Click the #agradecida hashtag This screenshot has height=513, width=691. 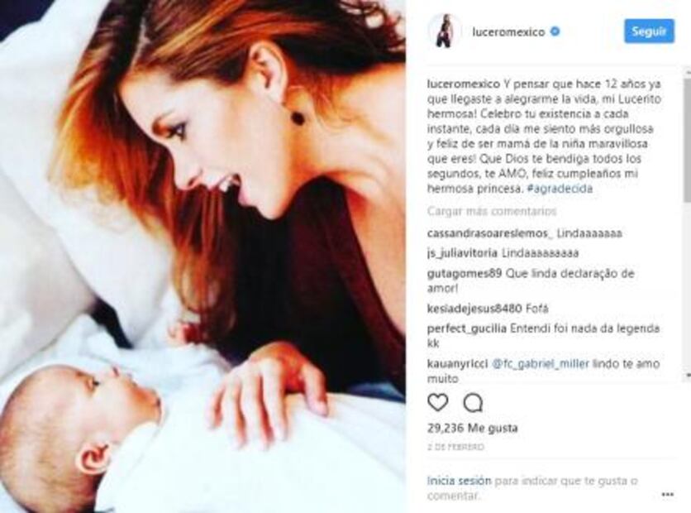[560, 189]
